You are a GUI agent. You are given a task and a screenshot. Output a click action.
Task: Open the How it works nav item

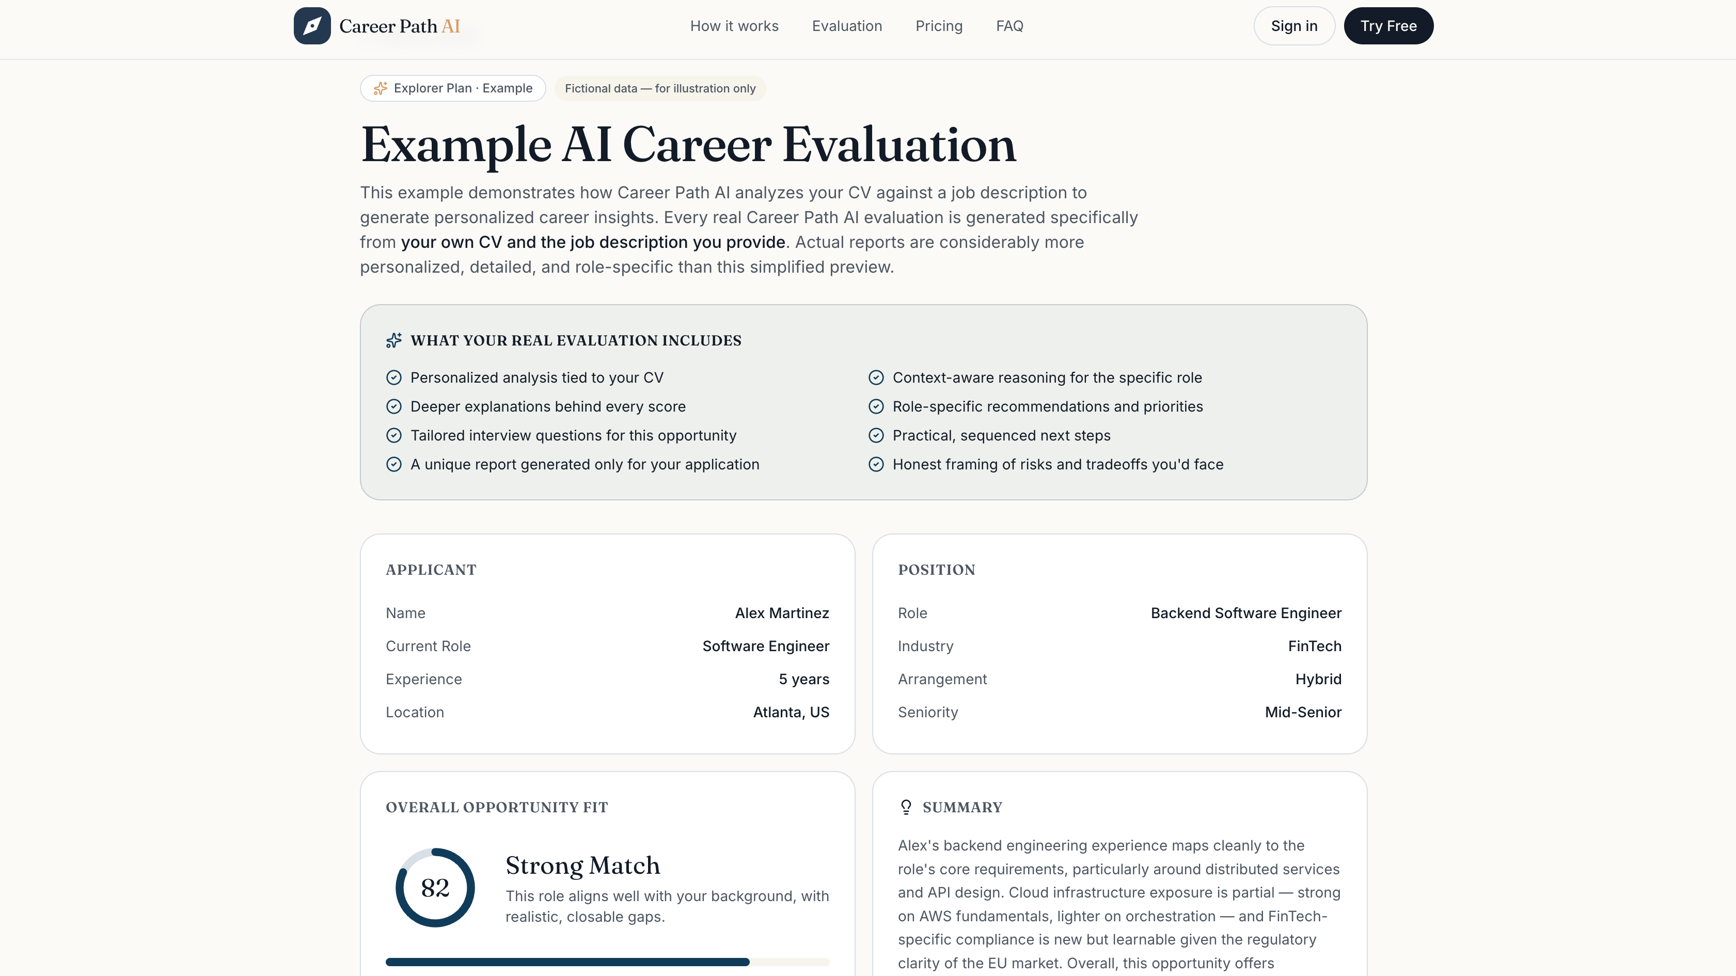tap(734, 26)
